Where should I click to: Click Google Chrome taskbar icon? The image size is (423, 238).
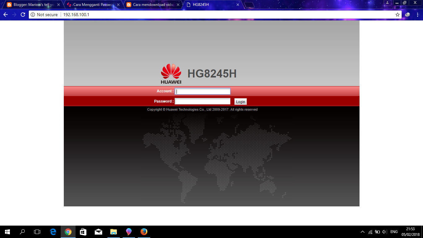pos(68,232)
